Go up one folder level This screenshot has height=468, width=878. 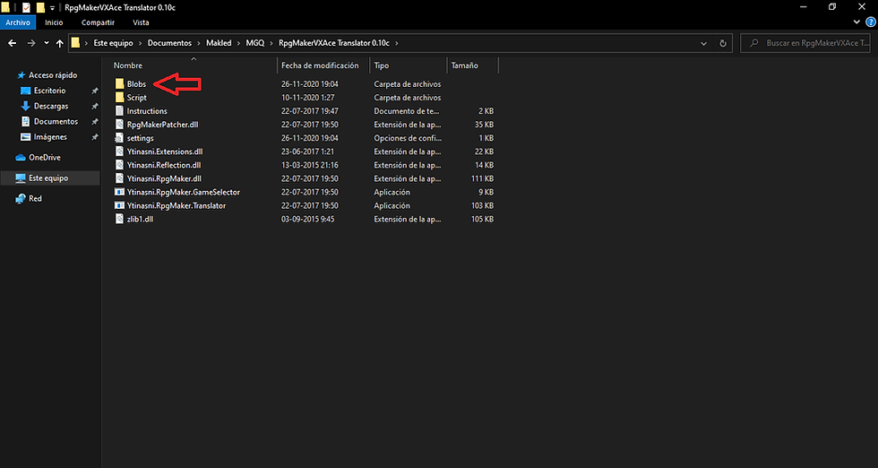coord(60,43)
